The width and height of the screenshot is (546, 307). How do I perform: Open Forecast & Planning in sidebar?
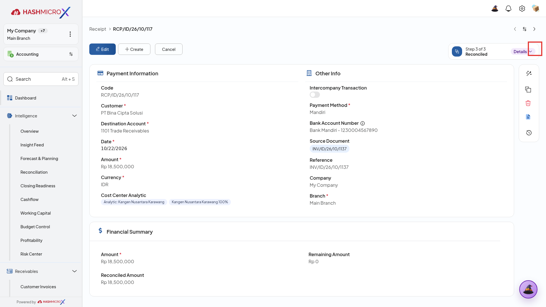(39, 159)
